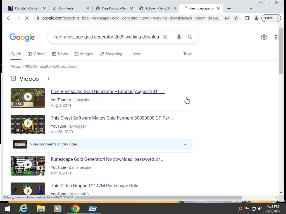Clear the Google search box text
286x214 pixels.
165,37
